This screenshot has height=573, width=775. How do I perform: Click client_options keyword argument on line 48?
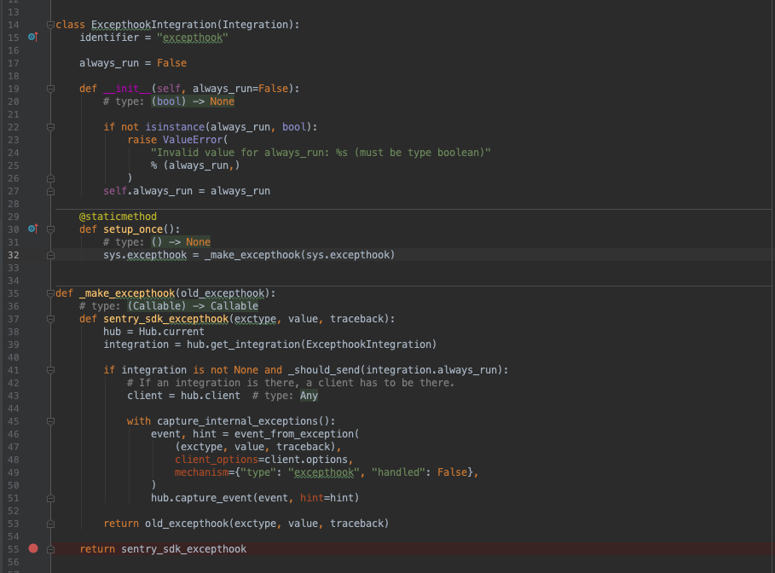coord(217,460)
